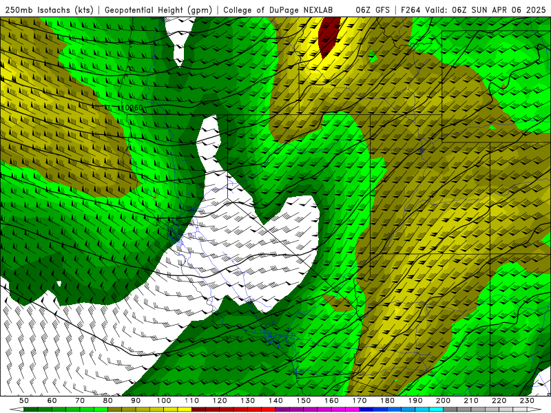This screenshot has width=551, height=413.
Task: Select the '50' value on the color scale
Action: pos(24,401)
